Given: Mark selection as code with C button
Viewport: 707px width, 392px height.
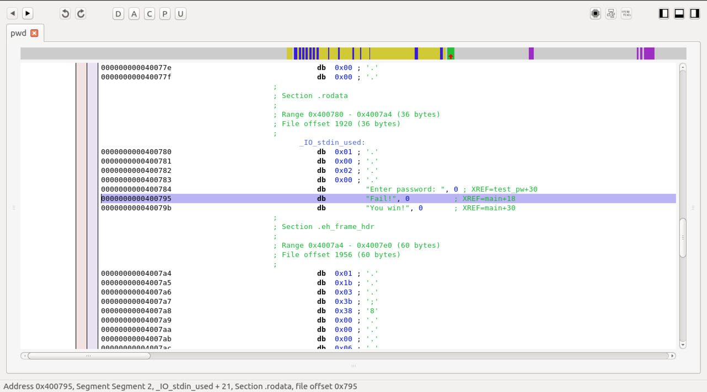Looking at the screenshot, I should pyautogui.click(x=149, y=14).
